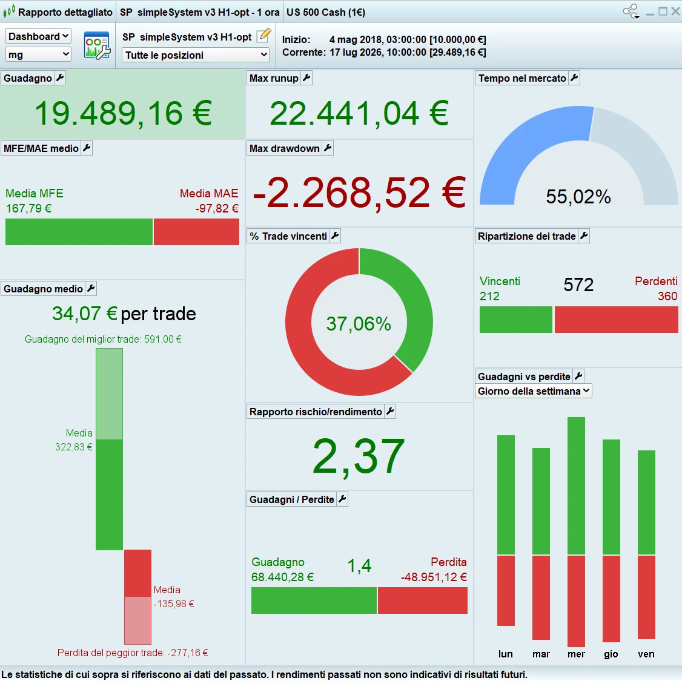Open settings wrench next to Max runup

(x=306, y=78)
